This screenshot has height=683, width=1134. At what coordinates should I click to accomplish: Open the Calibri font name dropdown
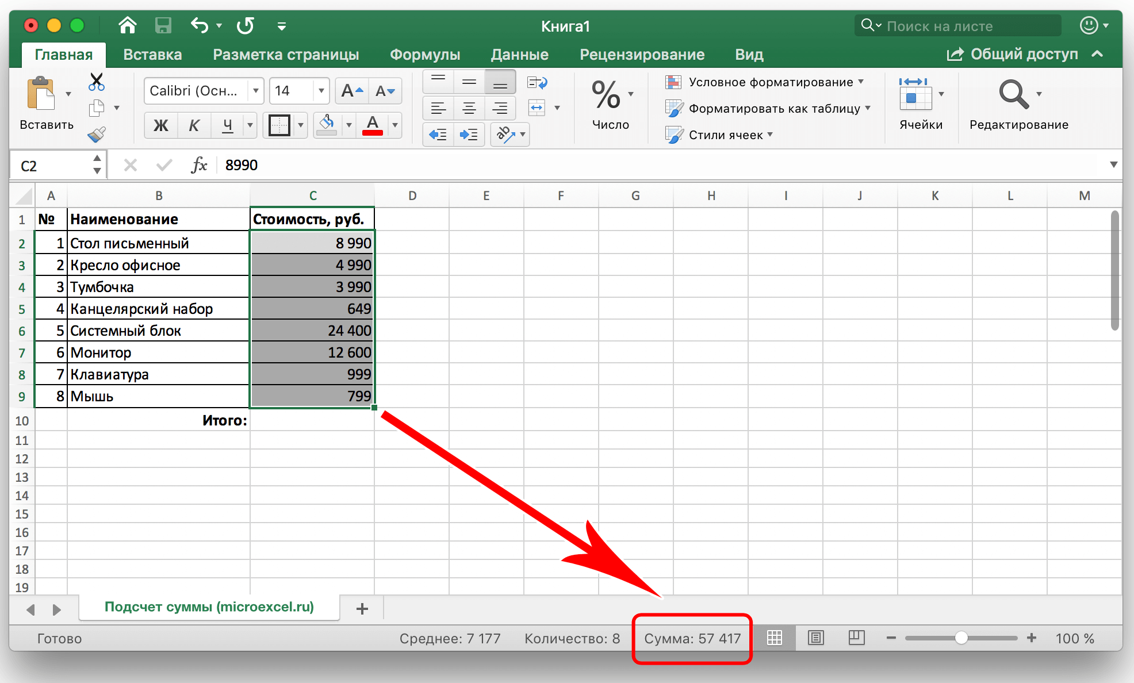point(256,91)
